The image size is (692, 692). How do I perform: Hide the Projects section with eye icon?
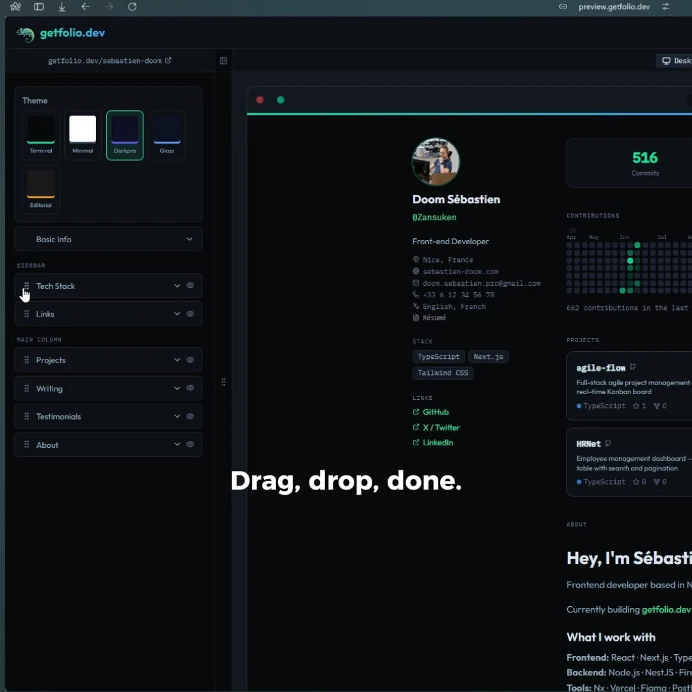190,359
